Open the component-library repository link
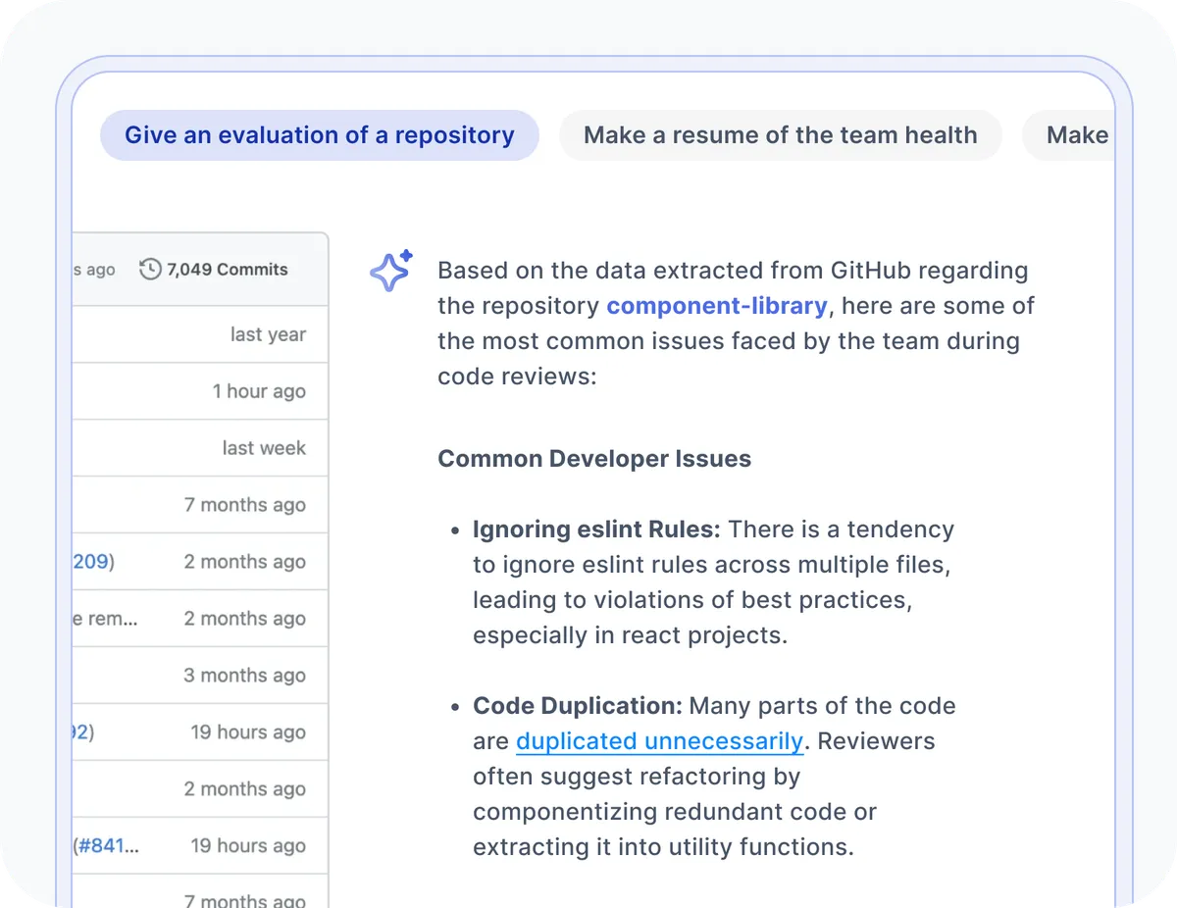 717,306
